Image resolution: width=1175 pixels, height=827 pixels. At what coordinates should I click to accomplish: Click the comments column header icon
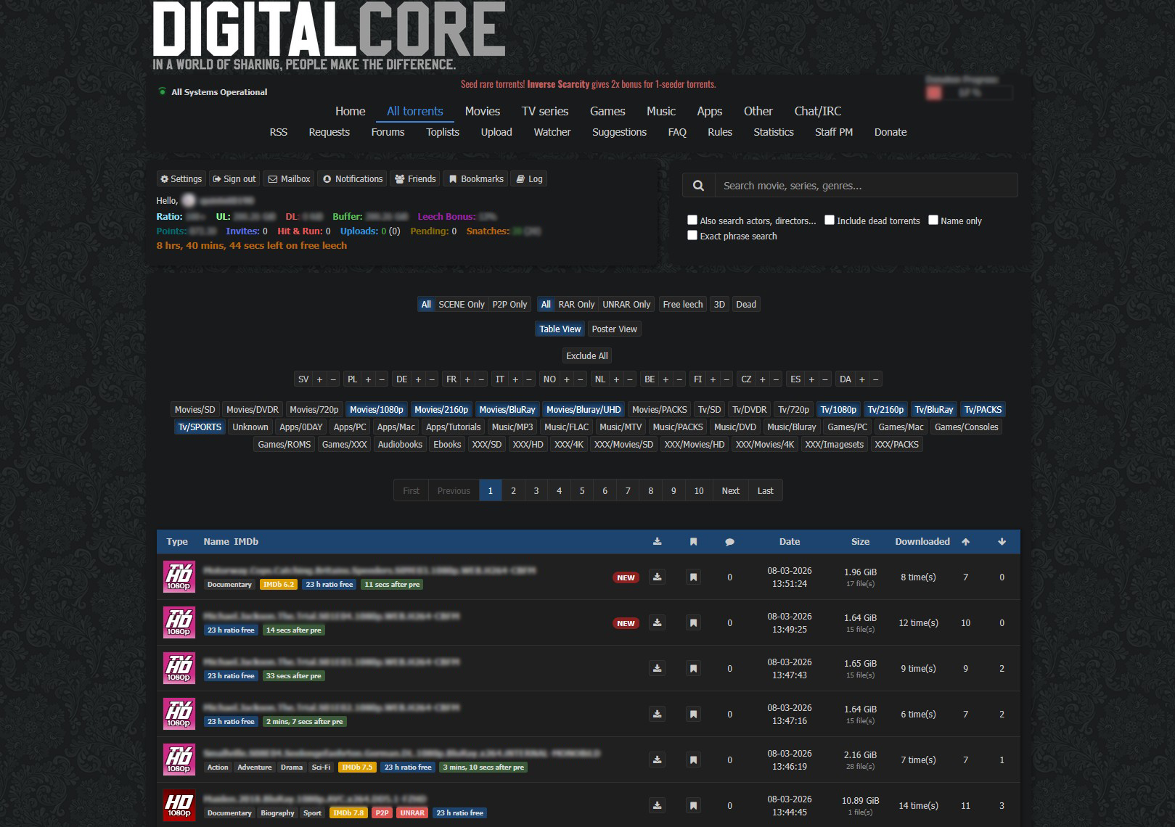[x=729, y=542]
